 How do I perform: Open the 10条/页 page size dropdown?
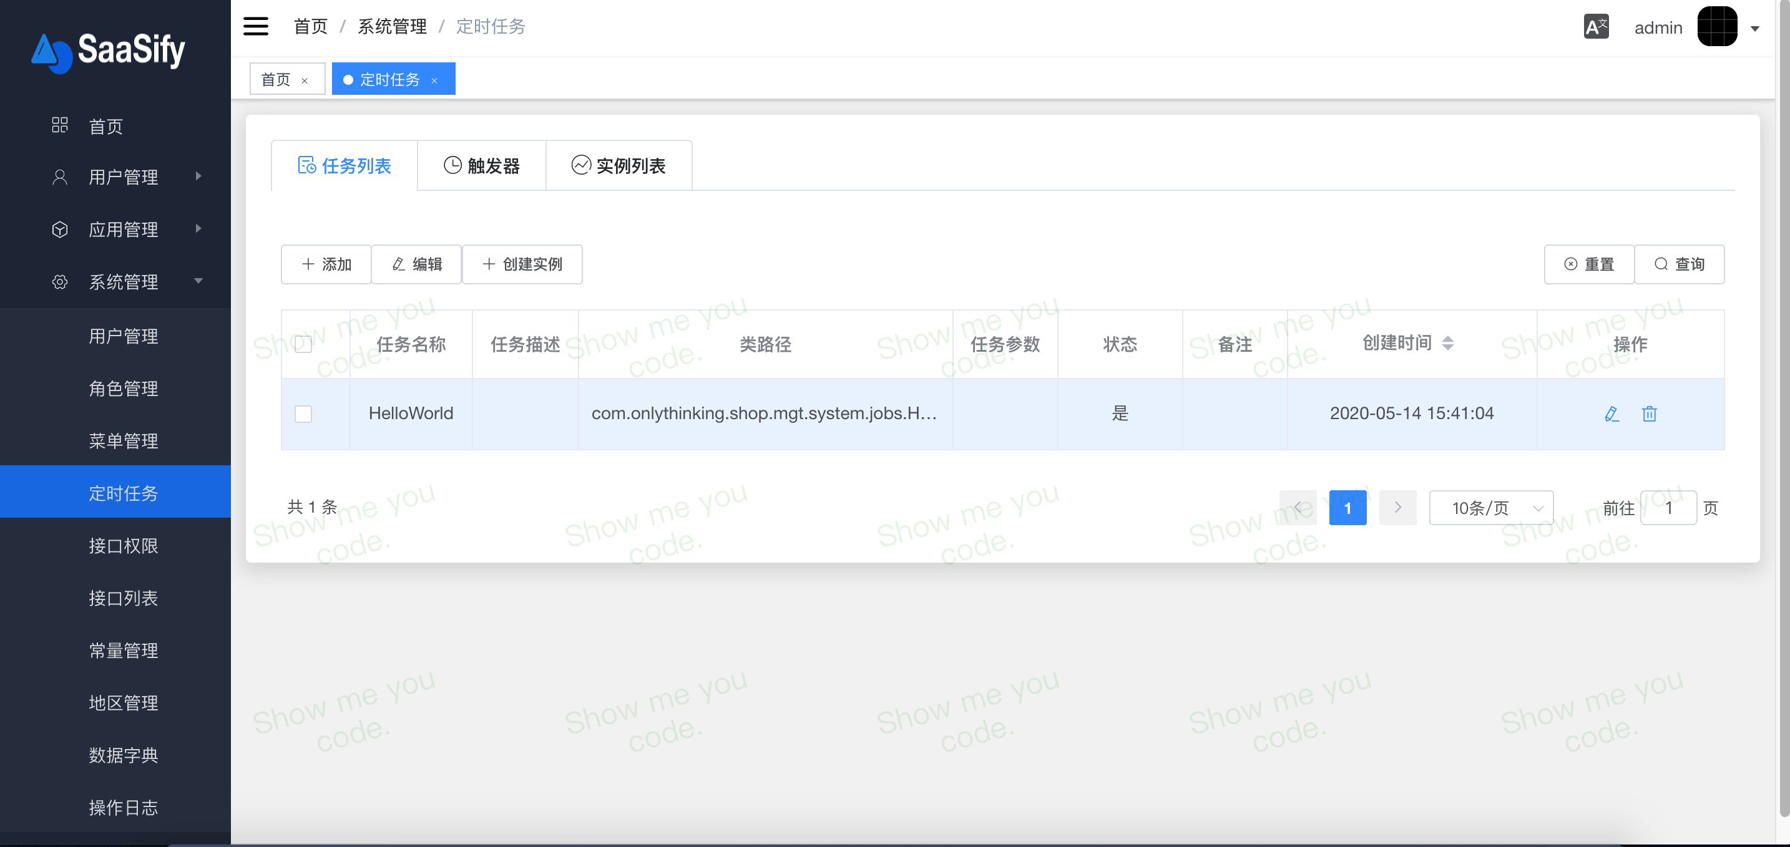[1490, 508]
